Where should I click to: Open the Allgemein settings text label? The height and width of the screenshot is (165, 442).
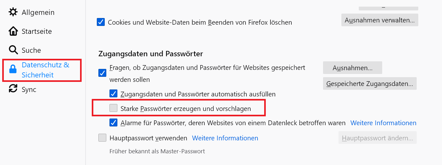click(x=38, y=12)
